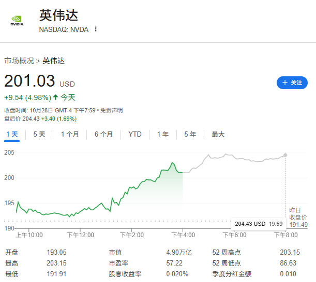Screen dimensions: 316x282
Task: Switch to the 5 天 tab
Action: coord(39,134)
